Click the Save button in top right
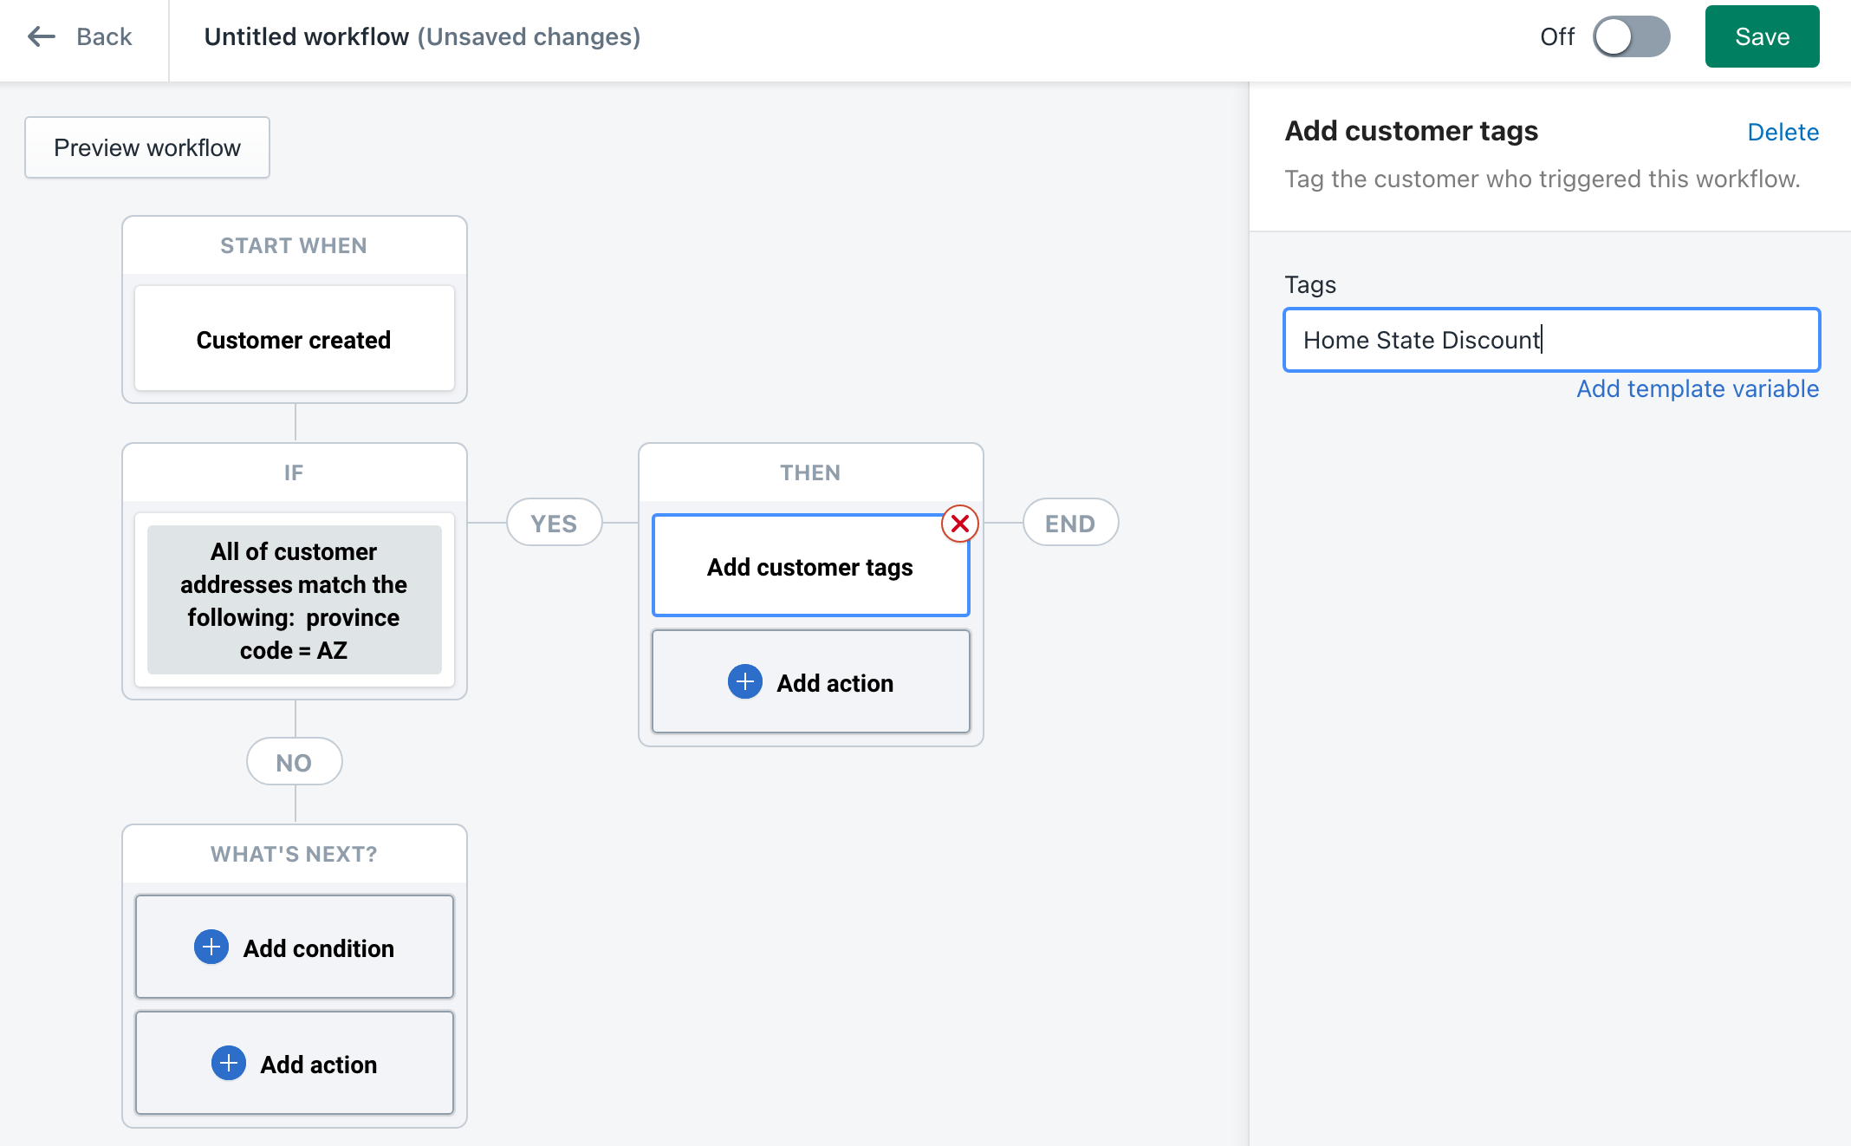Screen dimensions: 1851x1146 tap(1763, 36)
